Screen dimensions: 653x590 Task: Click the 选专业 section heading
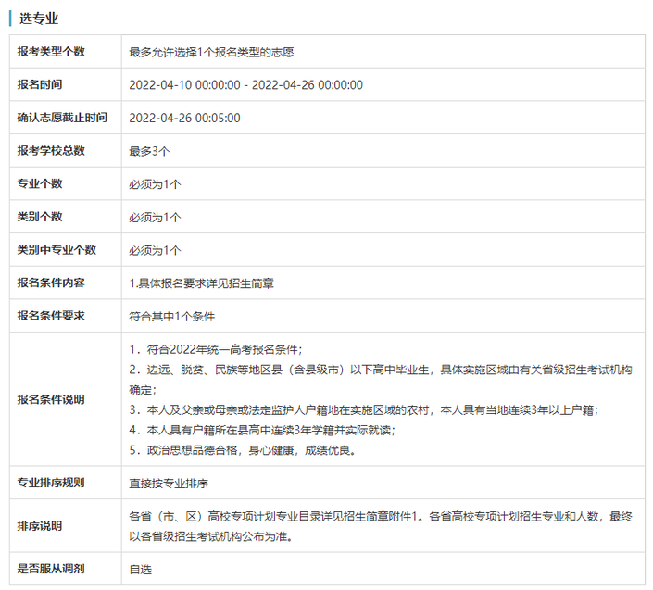point(39,19)
